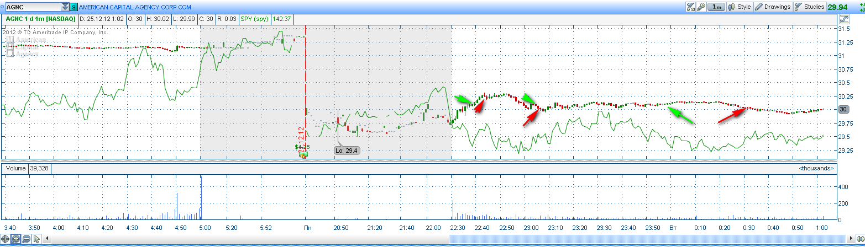Click the AGNC symbol input field
This screenshot has height=247, width=865.
coord(32,7)
